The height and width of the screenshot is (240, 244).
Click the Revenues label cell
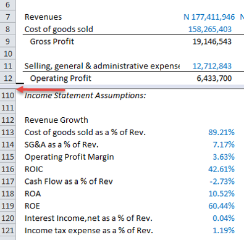(x=43, y=17)
